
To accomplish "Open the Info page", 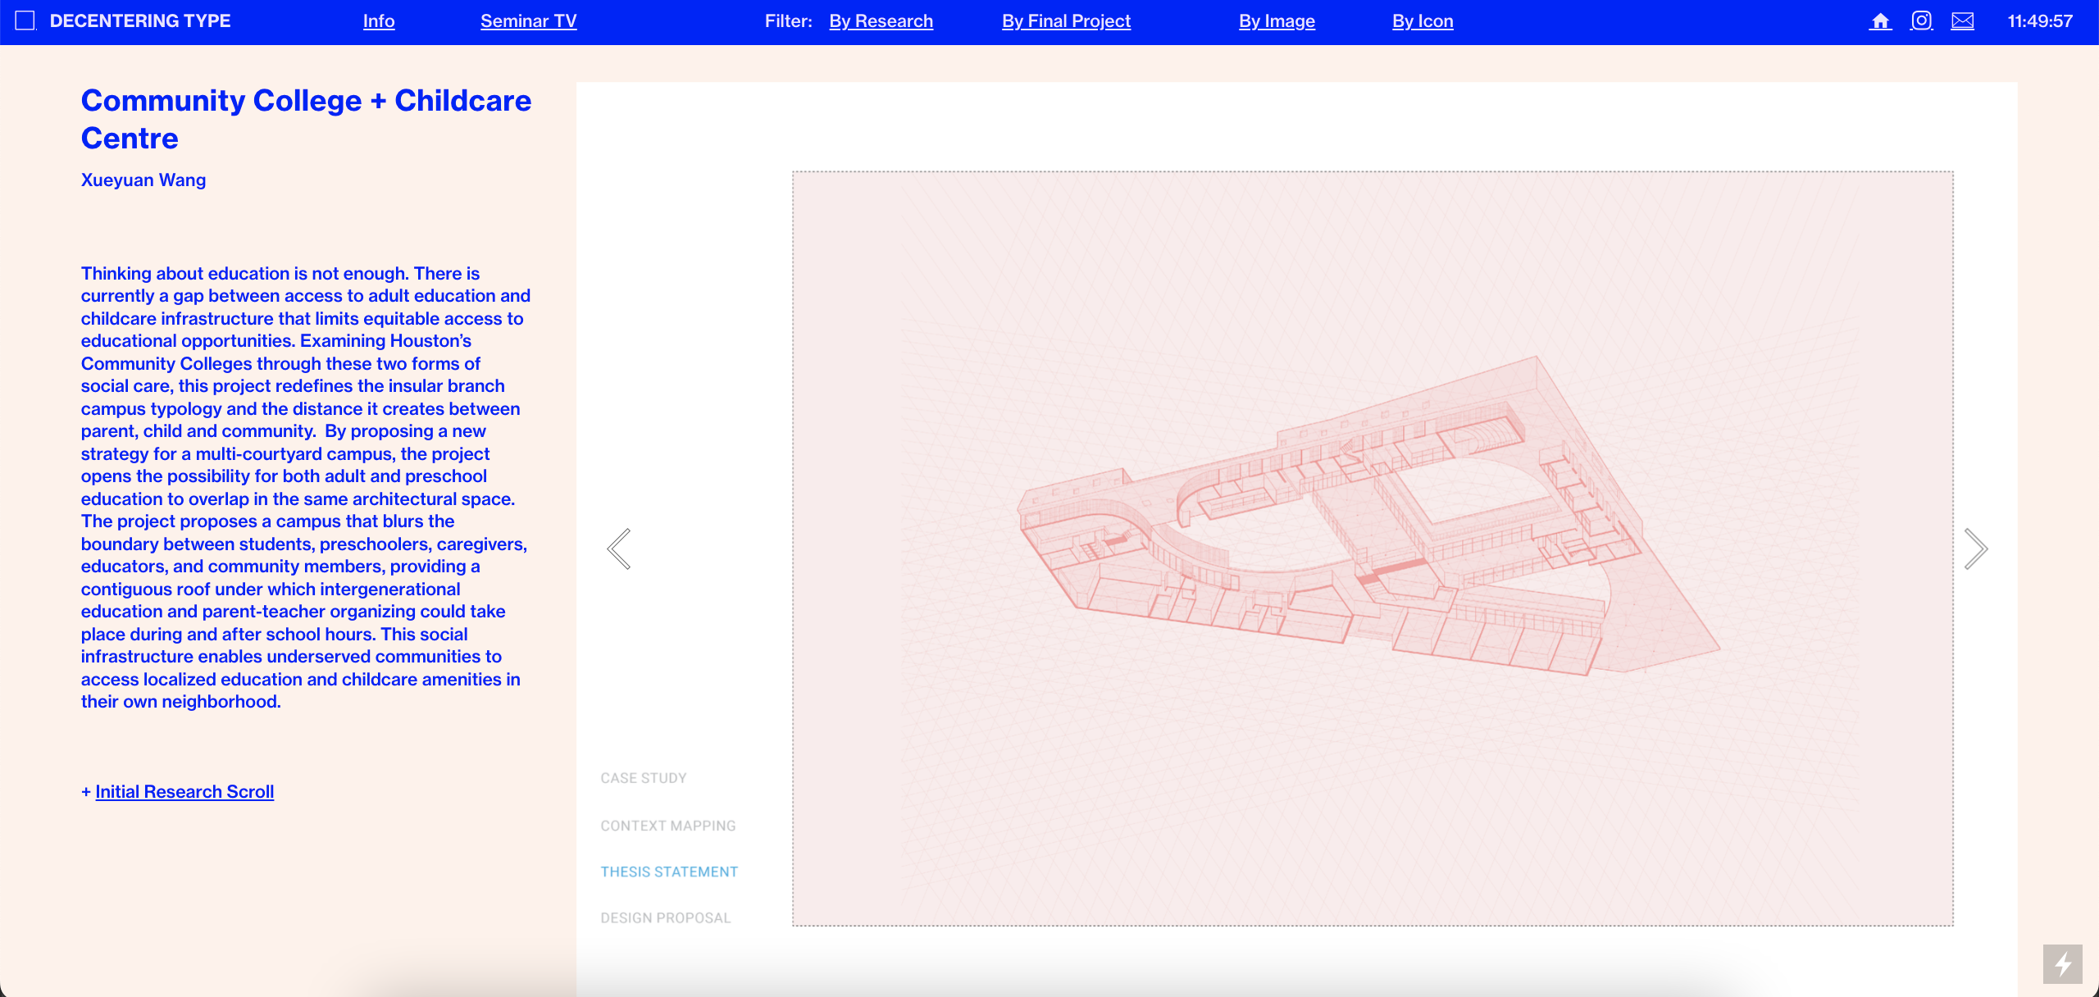I will click(379, 21).
